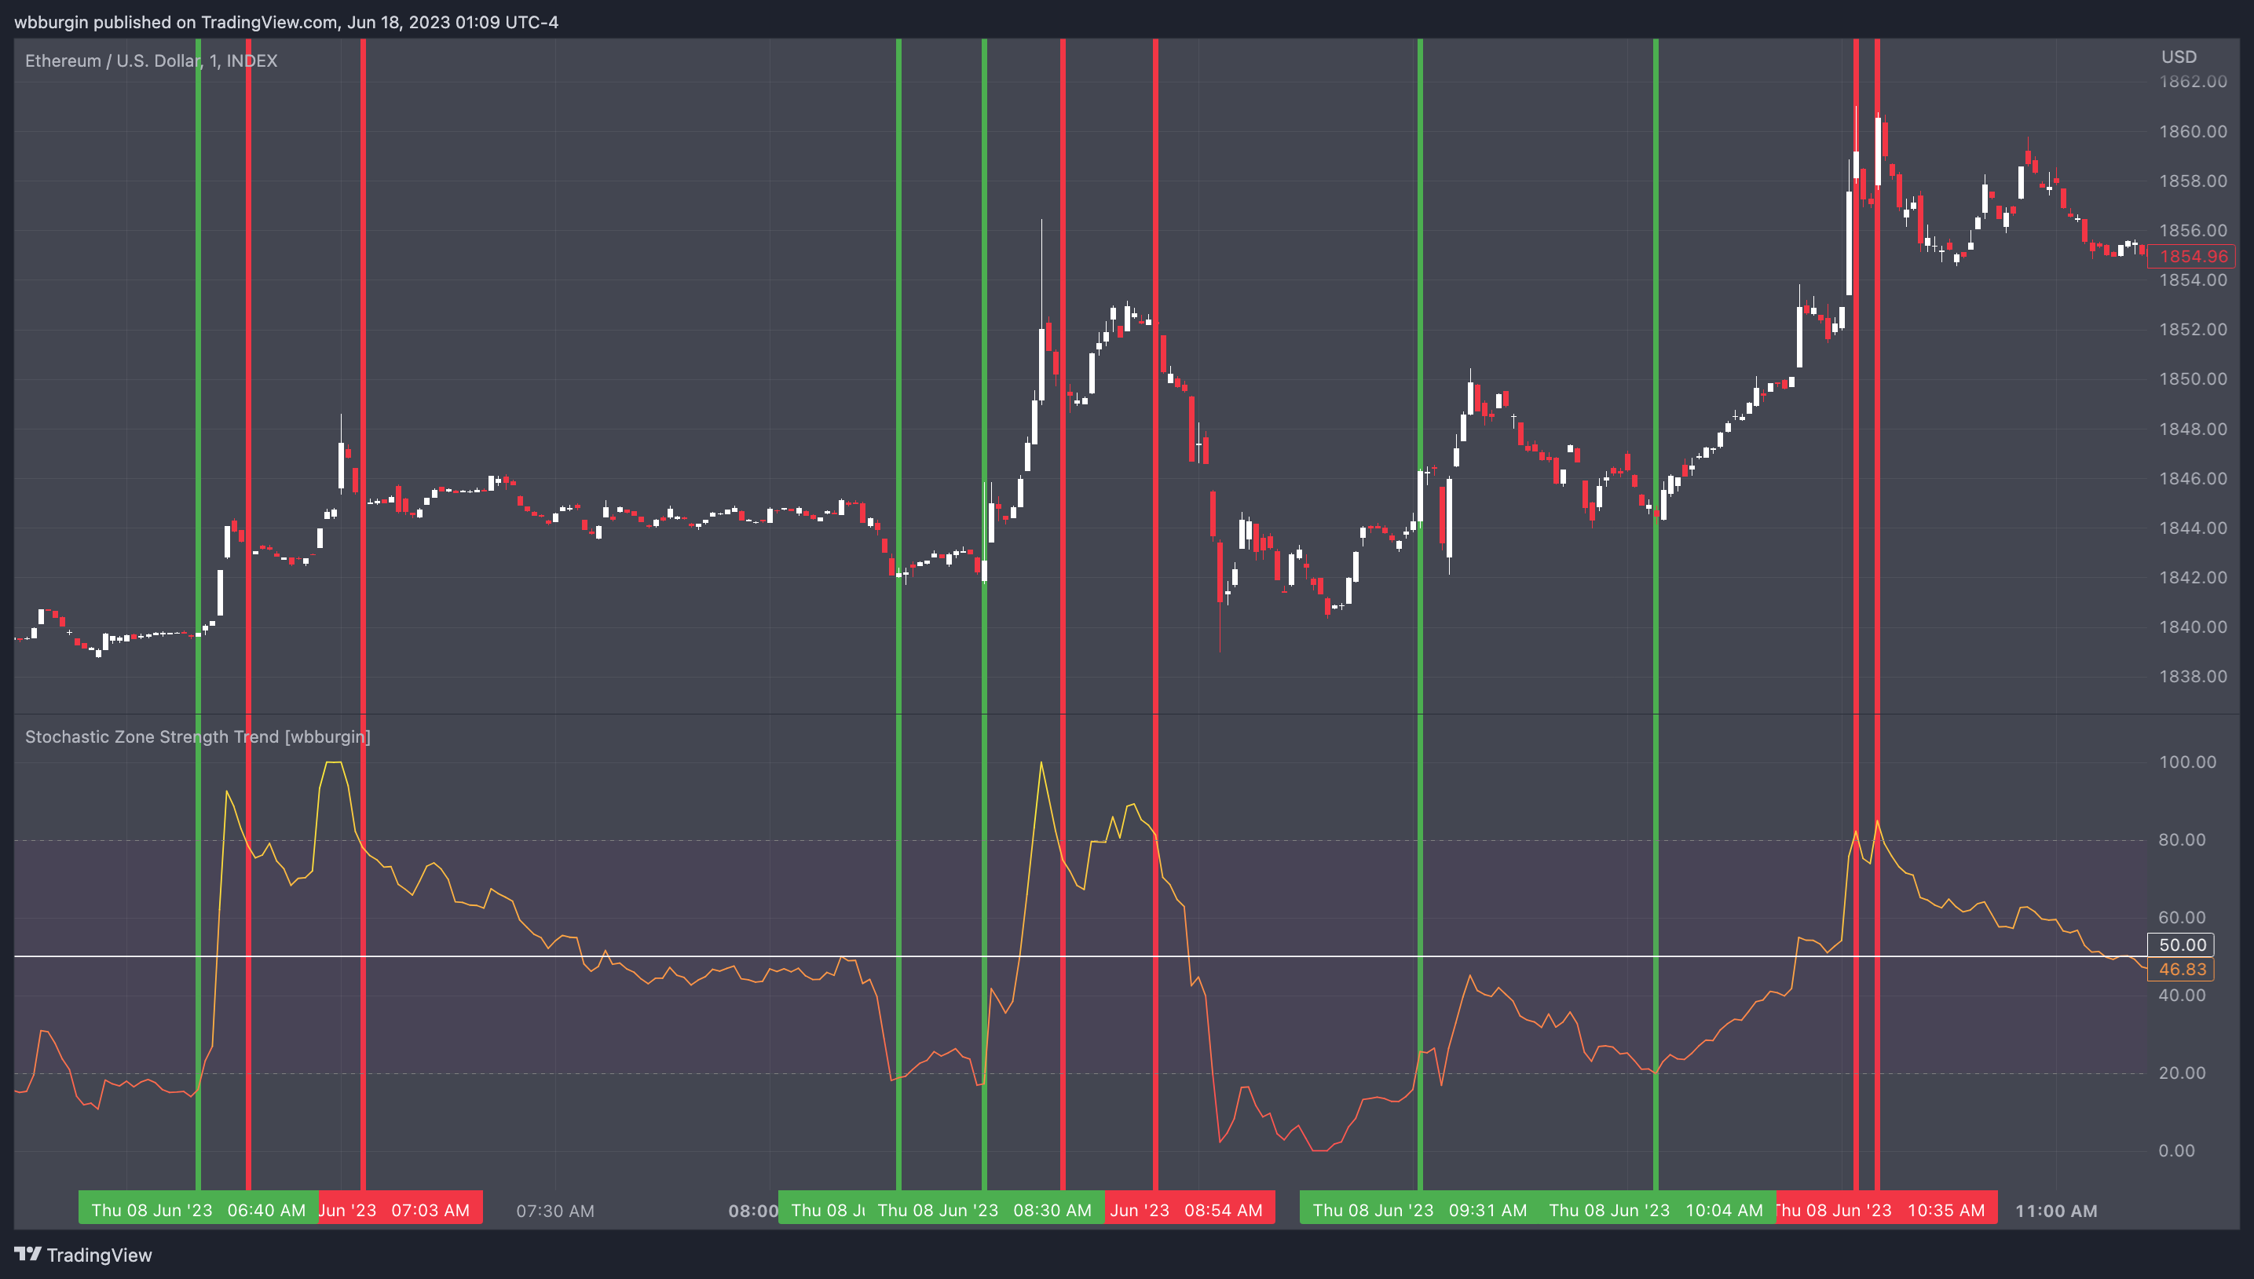Click the 1846.00 price axis label

[2193, 479]
